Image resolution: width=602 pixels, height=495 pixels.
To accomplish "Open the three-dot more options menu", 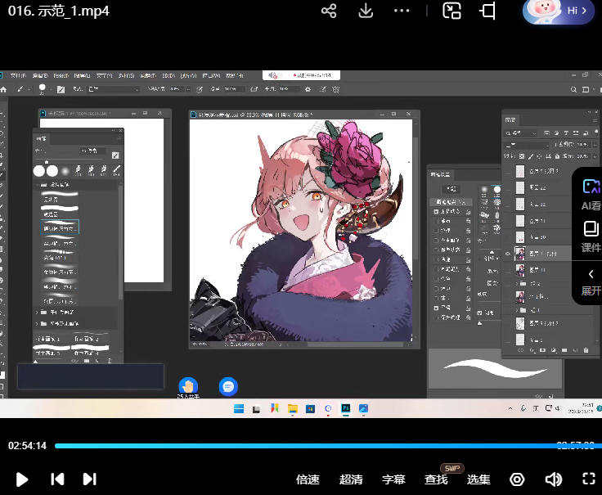I will pos(402,11).
